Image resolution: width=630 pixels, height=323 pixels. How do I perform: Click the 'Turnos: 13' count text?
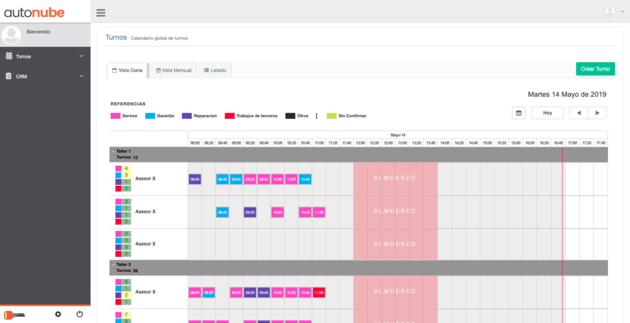127,158
